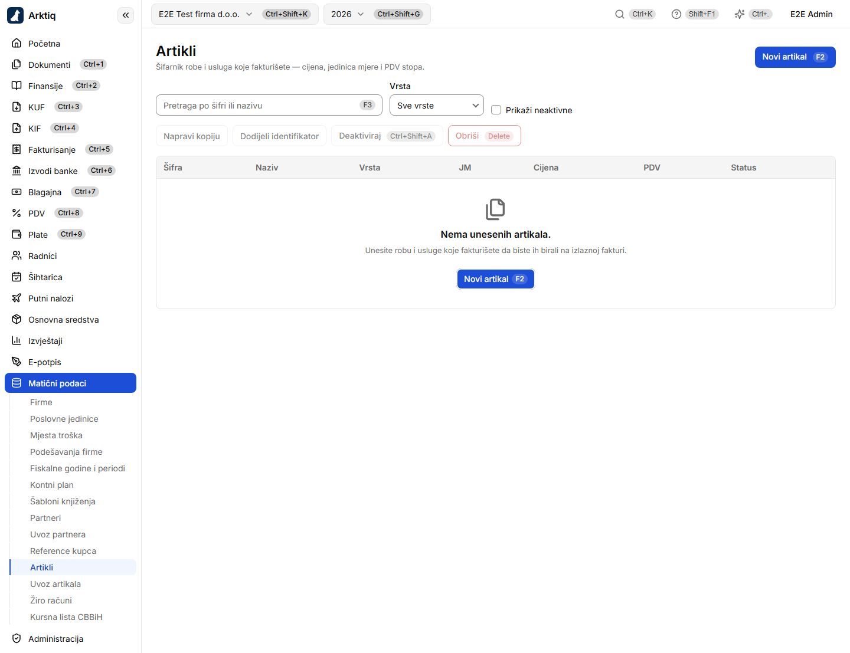Click the Arktiq logo icon
The width and height of the screenshot is (850, 653).
pyautogui.click(x=15, y=15)
